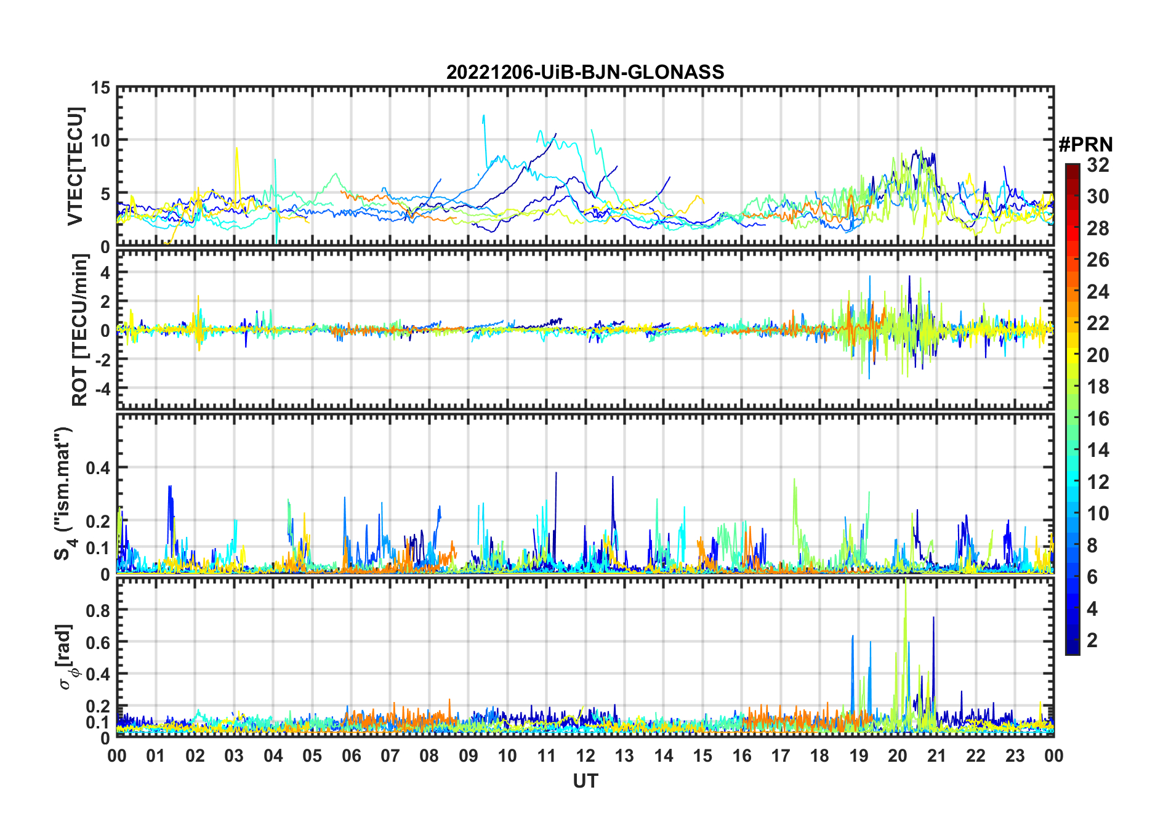This screenshot has width=1171, height=819.
Task: Click colorbar tick label 8
Action: click(x=1092, y=546)
